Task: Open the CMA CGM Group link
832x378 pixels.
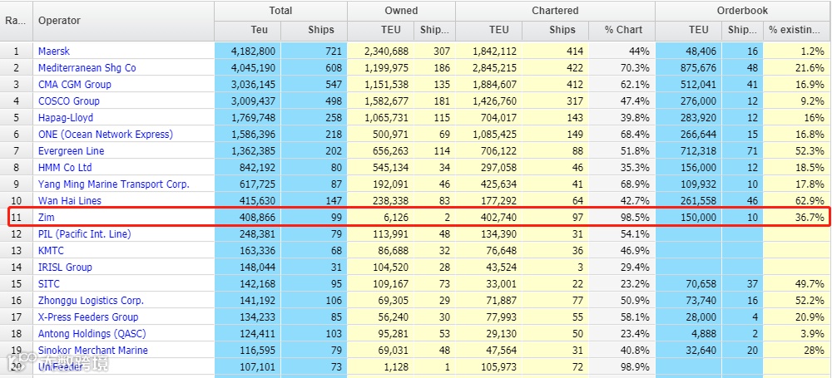Action: (75, 84)
